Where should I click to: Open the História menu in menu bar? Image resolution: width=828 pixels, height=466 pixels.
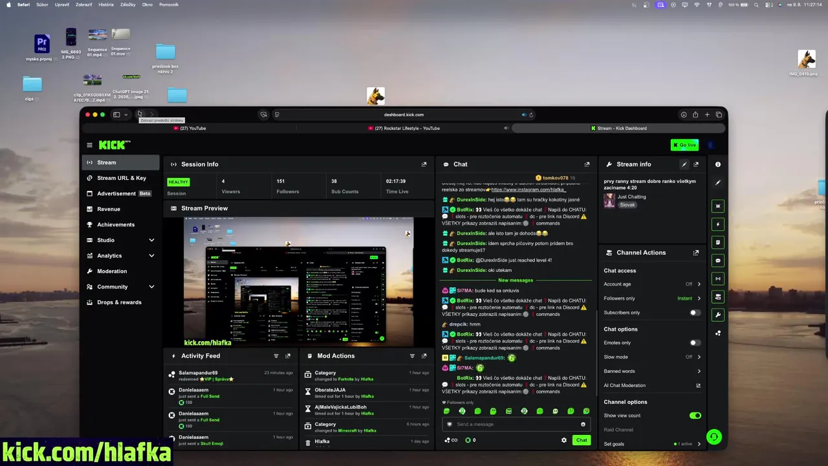point(106,5)
